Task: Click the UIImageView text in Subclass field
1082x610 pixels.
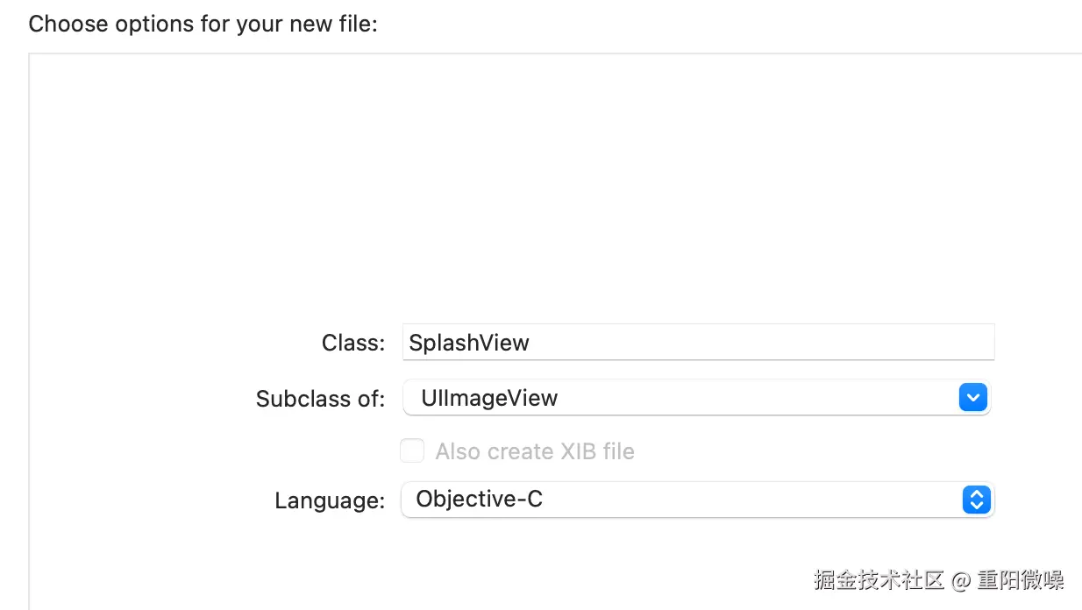Action: (x=489, y=398)
